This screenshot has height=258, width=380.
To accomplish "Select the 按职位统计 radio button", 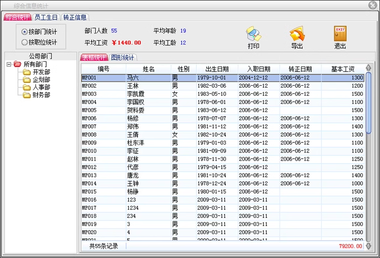I will [x=24, y=43].
